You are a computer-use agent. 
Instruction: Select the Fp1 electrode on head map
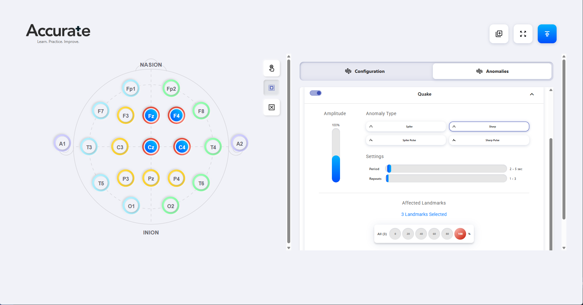click(x=131, y=88)
